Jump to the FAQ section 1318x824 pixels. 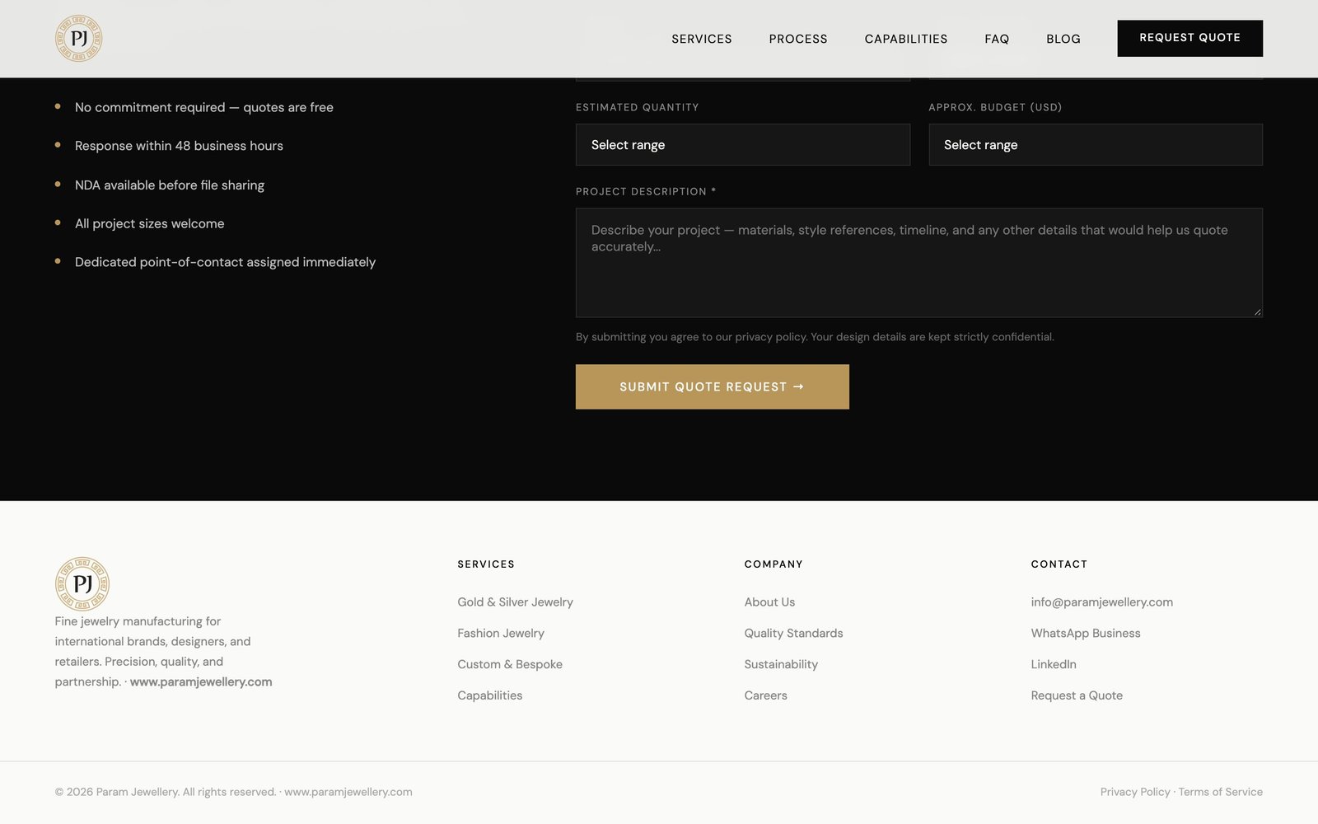click(x=997, y=39)
